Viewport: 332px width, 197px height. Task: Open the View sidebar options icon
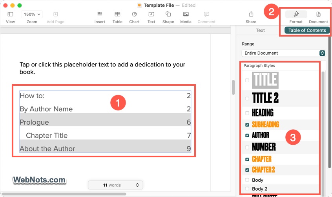pyautogui.click(x=10, y=14)
